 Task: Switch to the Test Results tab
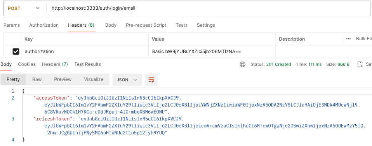[x=87, y=64]
